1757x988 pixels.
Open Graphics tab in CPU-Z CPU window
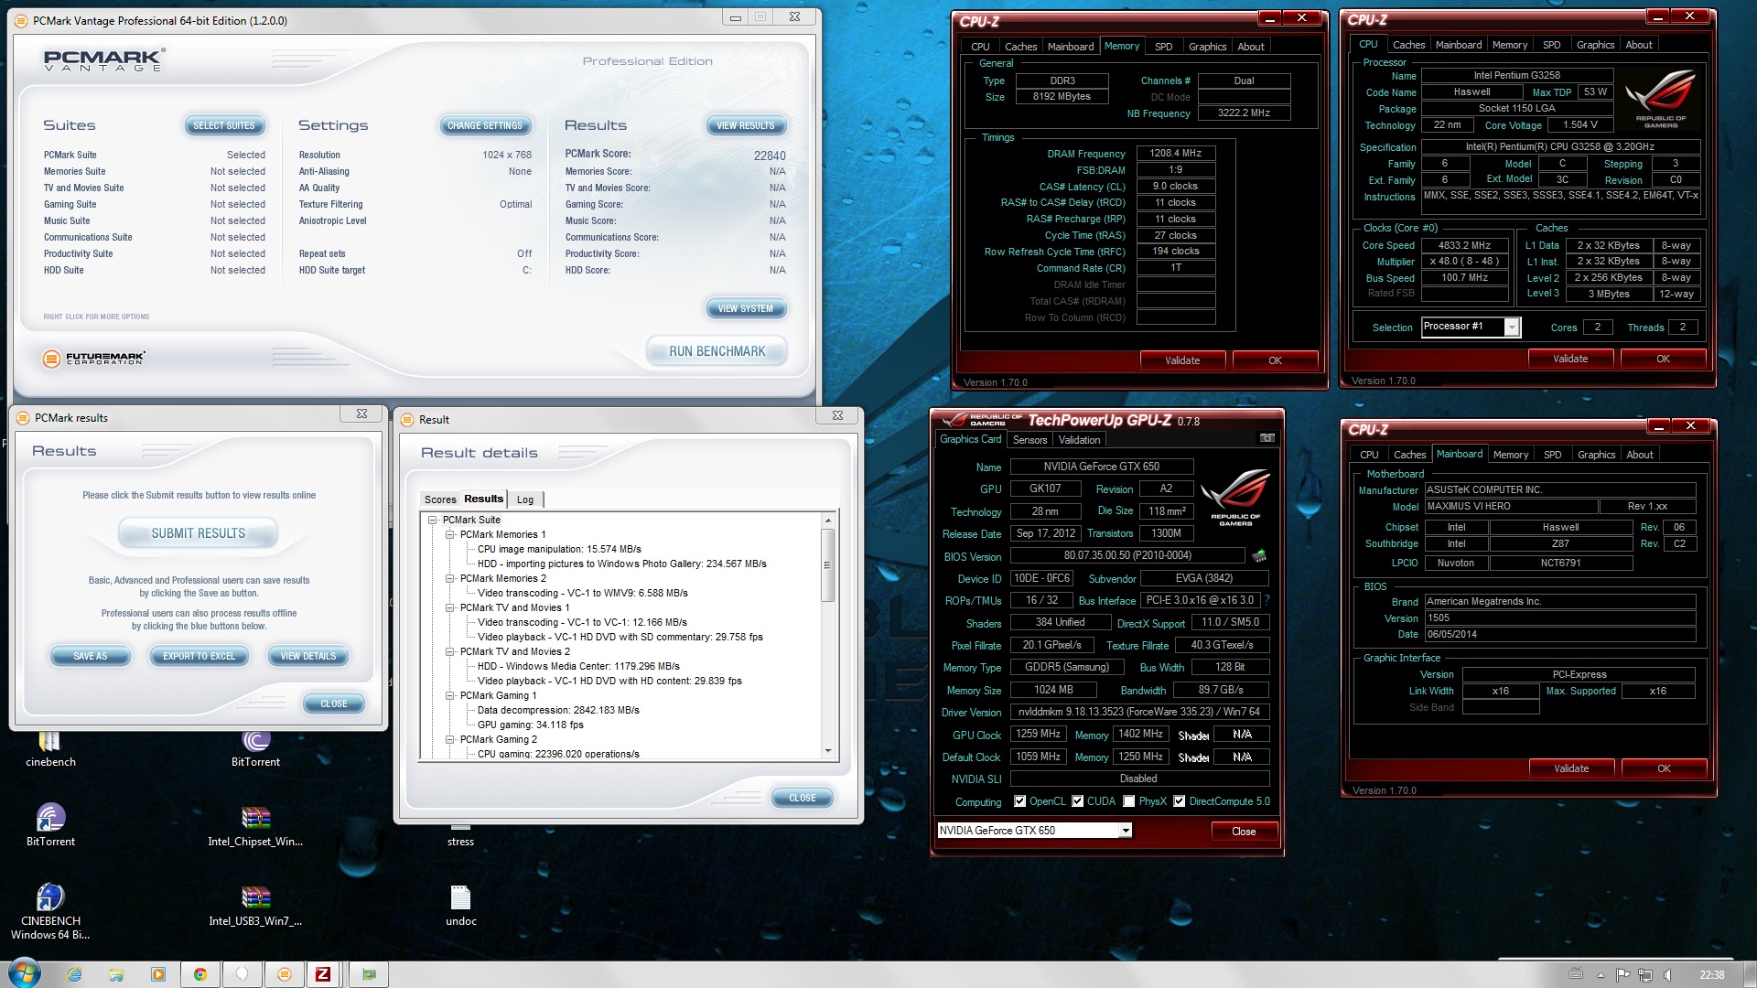1595,45
